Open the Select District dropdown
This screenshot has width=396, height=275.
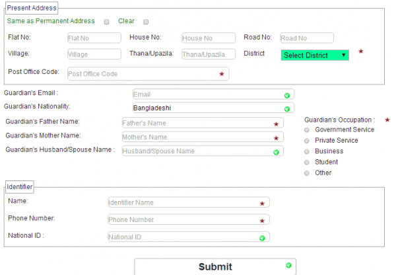315,56
